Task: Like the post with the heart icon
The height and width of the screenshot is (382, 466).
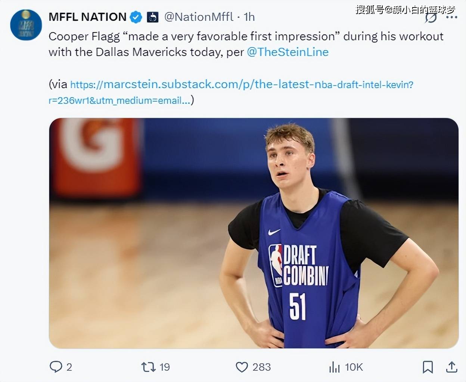Action: coord(242,367)
